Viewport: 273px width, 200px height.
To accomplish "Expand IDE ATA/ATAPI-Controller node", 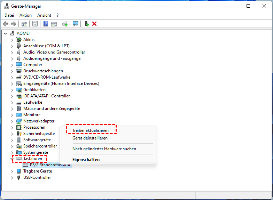I will click(12, 96).
